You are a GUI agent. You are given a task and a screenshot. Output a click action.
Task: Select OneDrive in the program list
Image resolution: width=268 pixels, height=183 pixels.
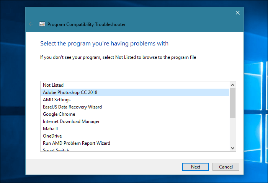(52, 136)
